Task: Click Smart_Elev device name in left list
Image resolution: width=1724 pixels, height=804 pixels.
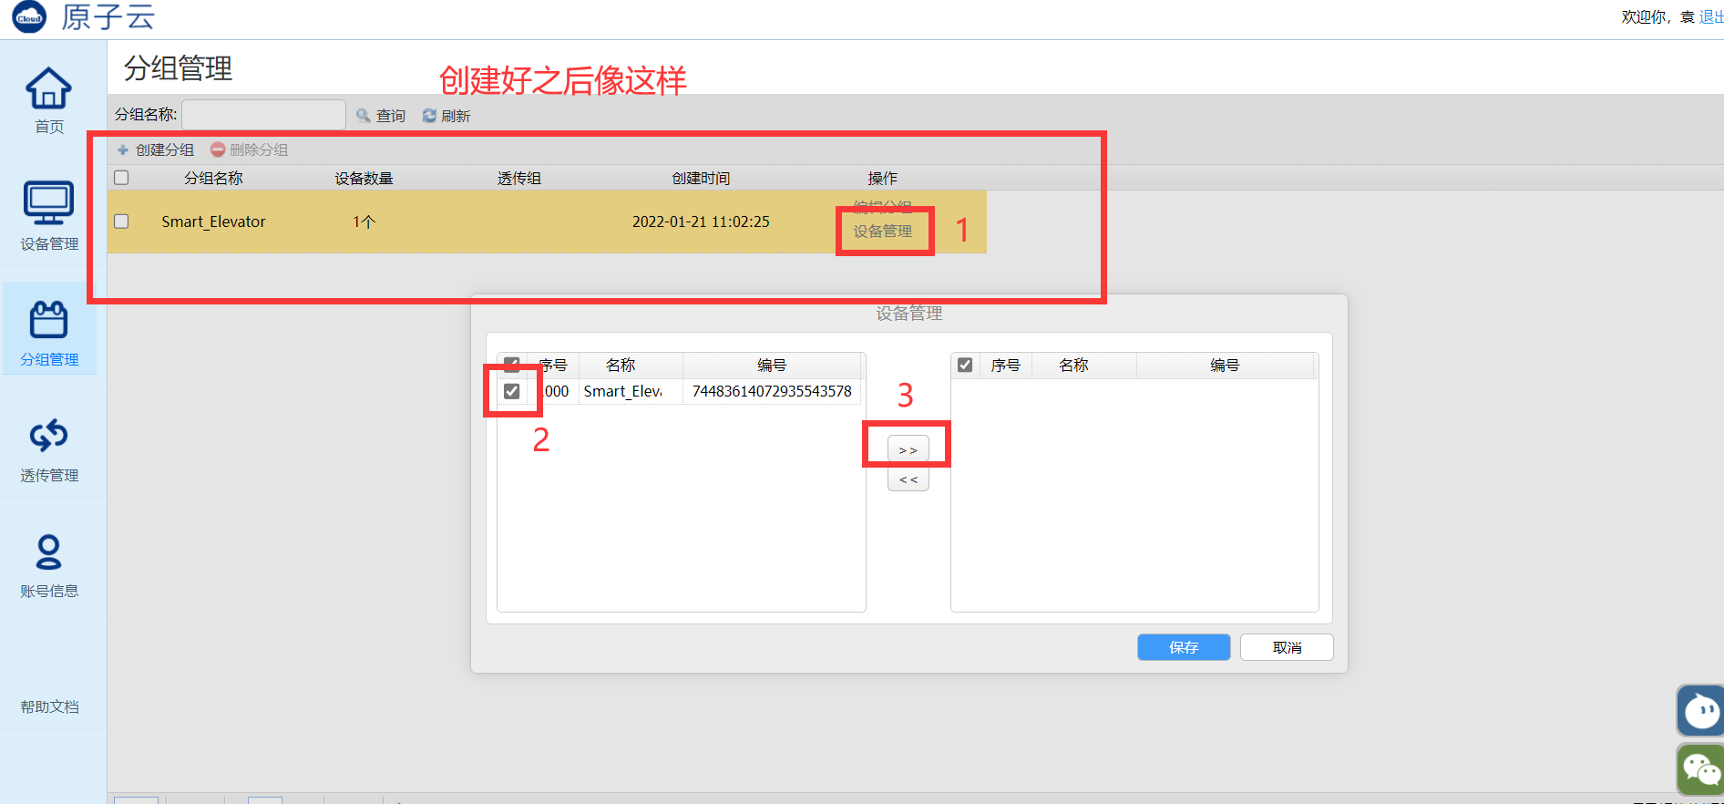Action: [x=623, y=391]
